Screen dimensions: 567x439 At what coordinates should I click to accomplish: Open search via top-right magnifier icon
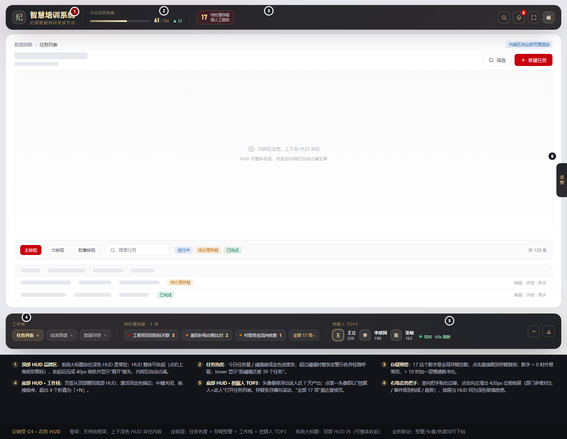pos(504,17)
